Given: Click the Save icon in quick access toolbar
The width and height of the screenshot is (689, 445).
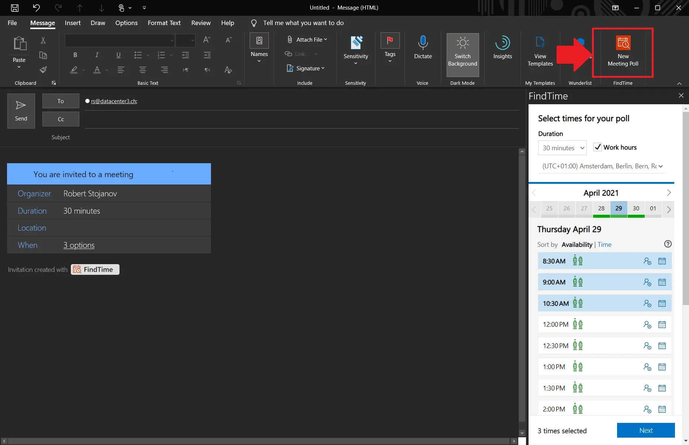Looking at the screenshot, I should [15, 8].
